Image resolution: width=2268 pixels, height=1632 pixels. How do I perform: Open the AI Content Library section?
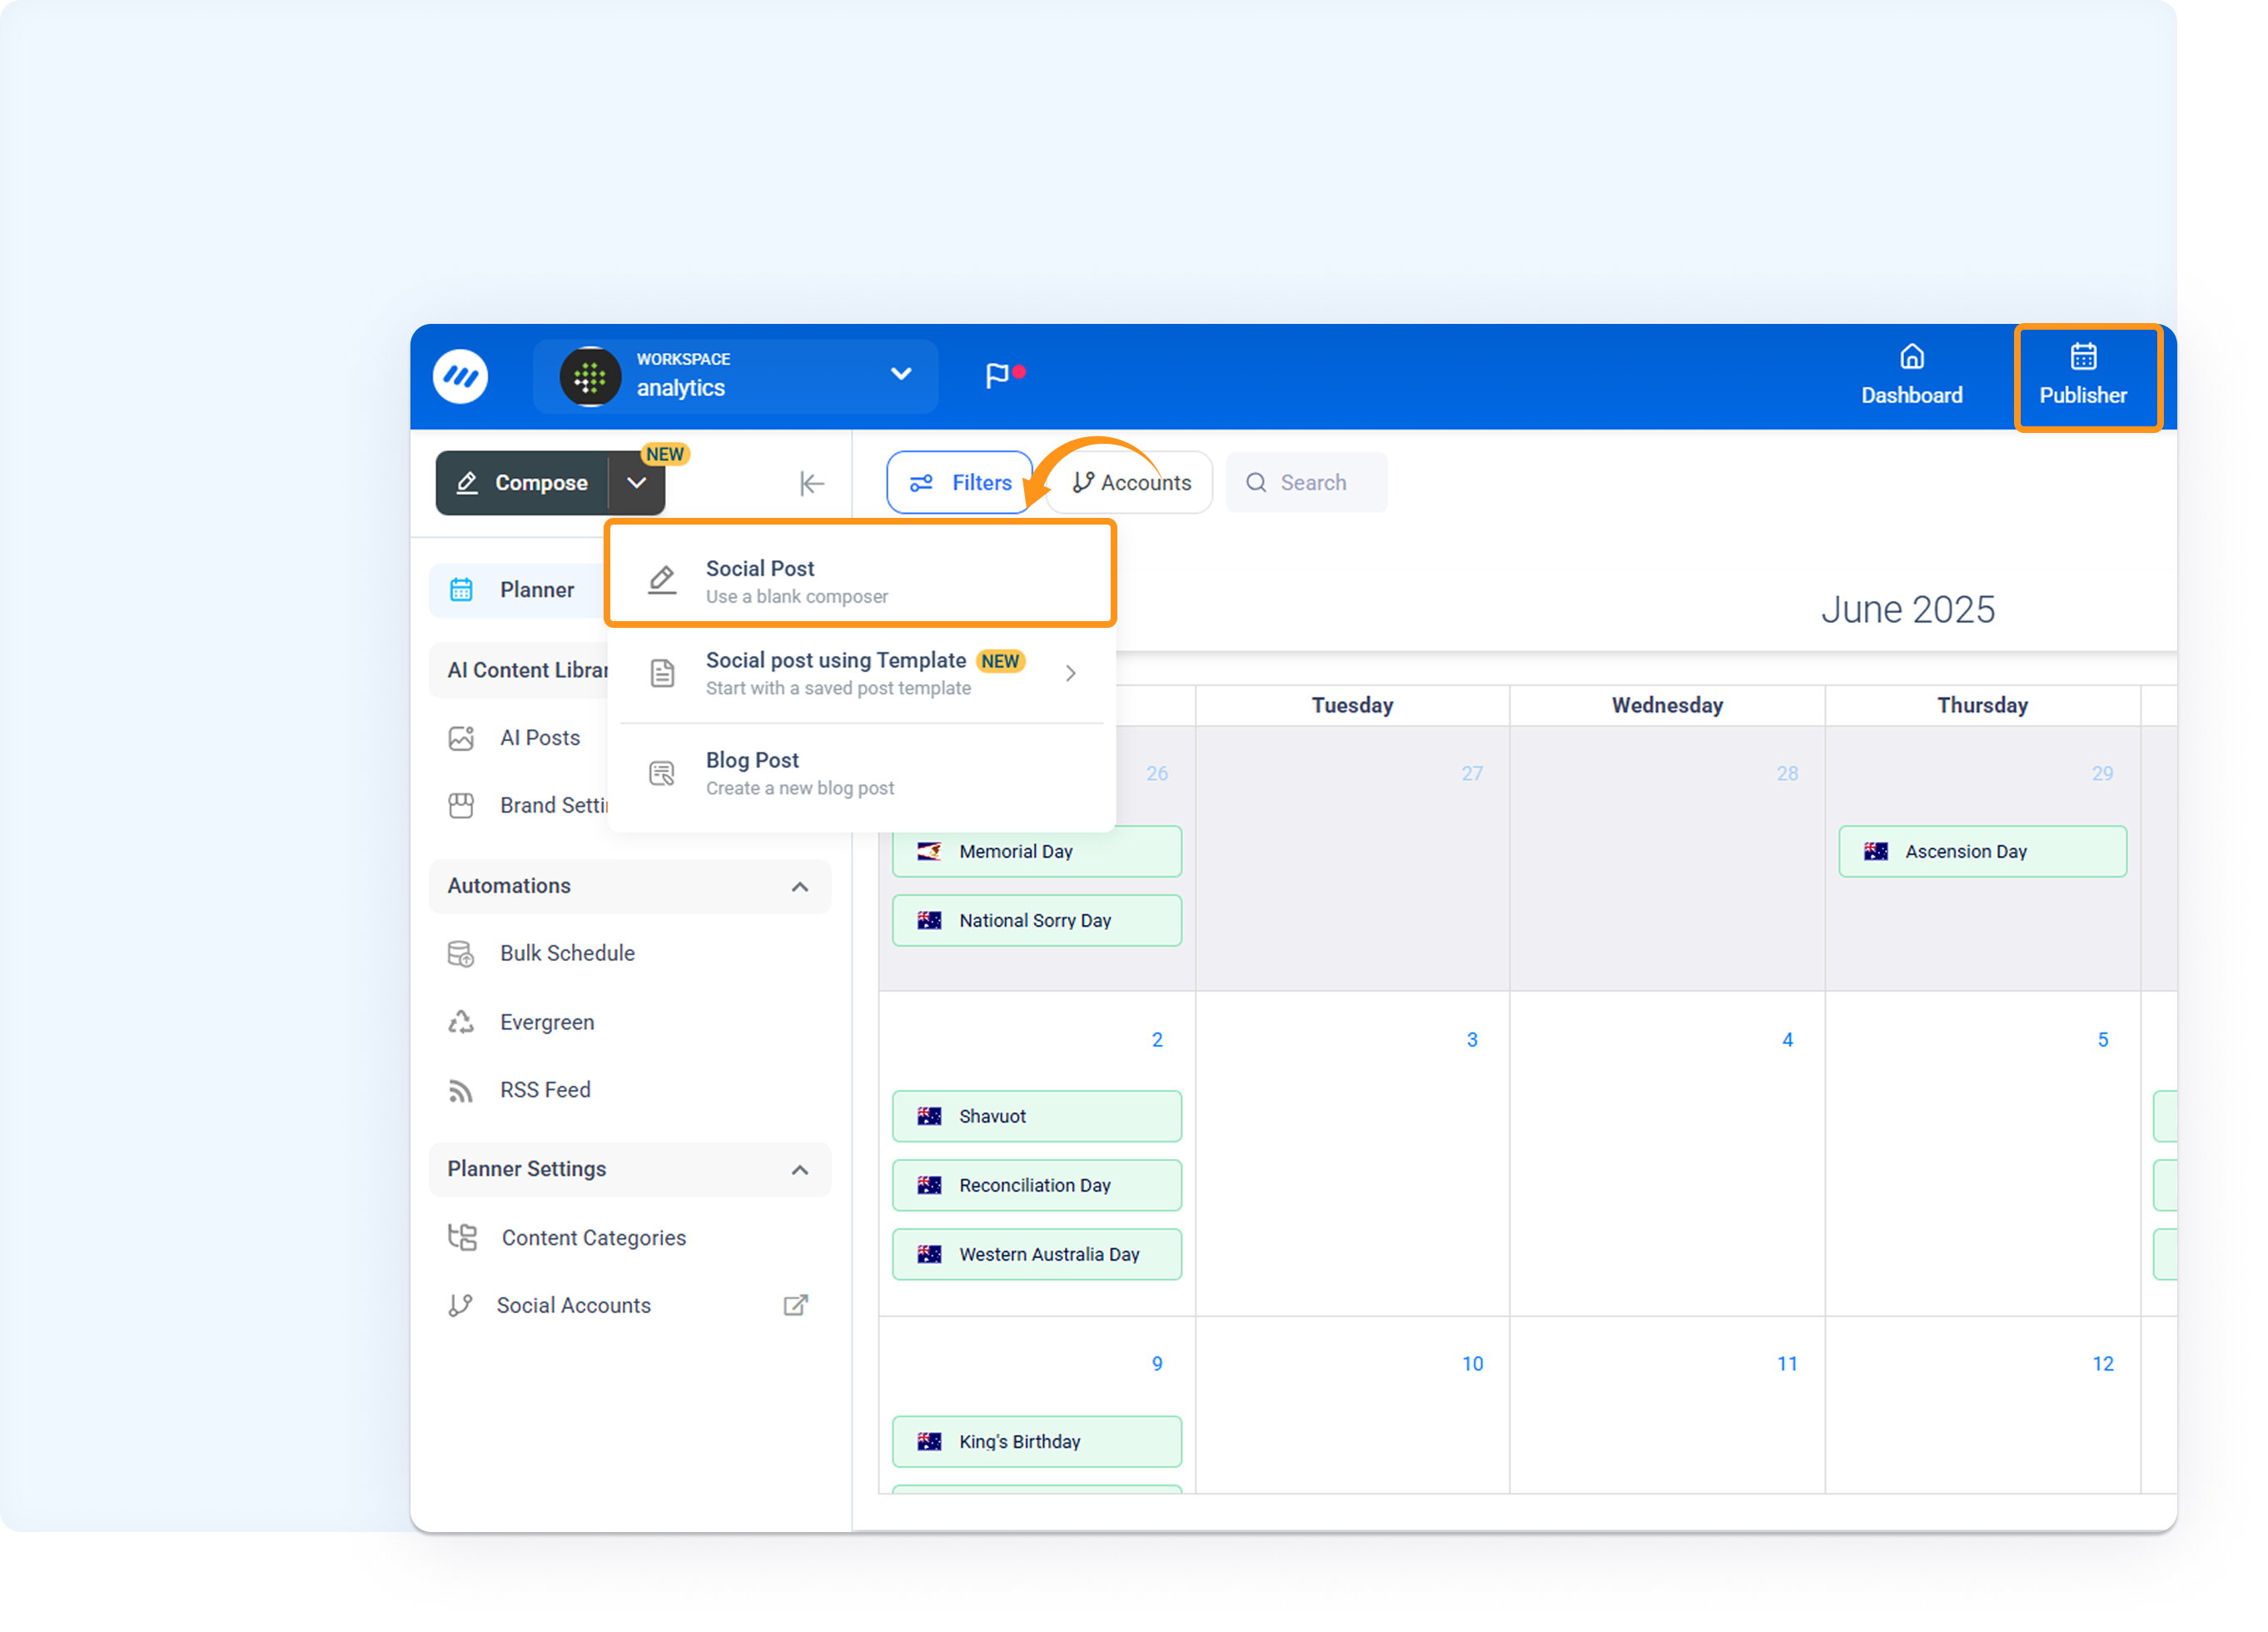518,670
